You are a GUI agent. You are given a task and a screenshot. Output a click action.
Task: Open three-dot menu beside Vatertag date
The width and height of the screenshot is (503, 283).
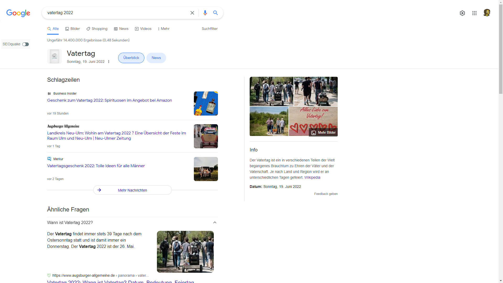point(109,62)
